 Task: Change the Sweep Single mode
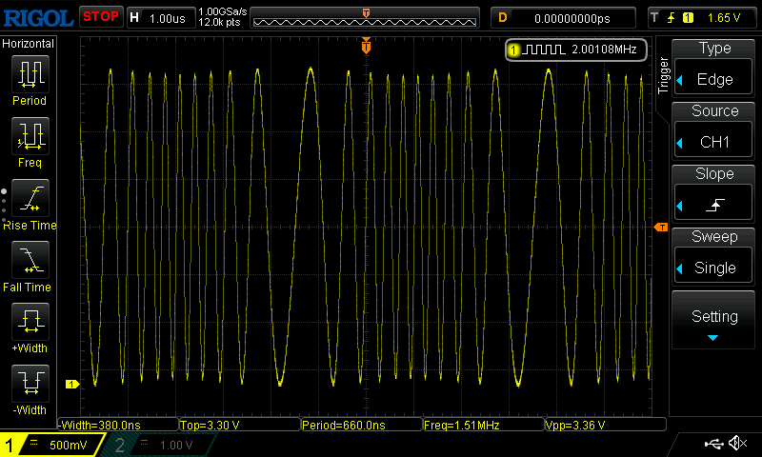[x=712, y=266]
